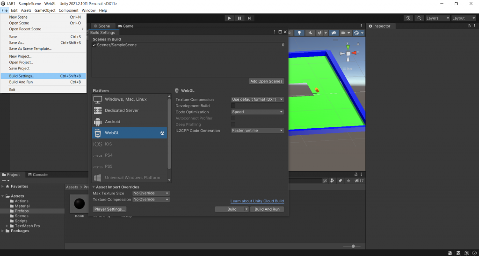This screenshot has width=479, height=256.
Task: Toggle Scene lighting lightbulb icon
Action: [299, 33]
